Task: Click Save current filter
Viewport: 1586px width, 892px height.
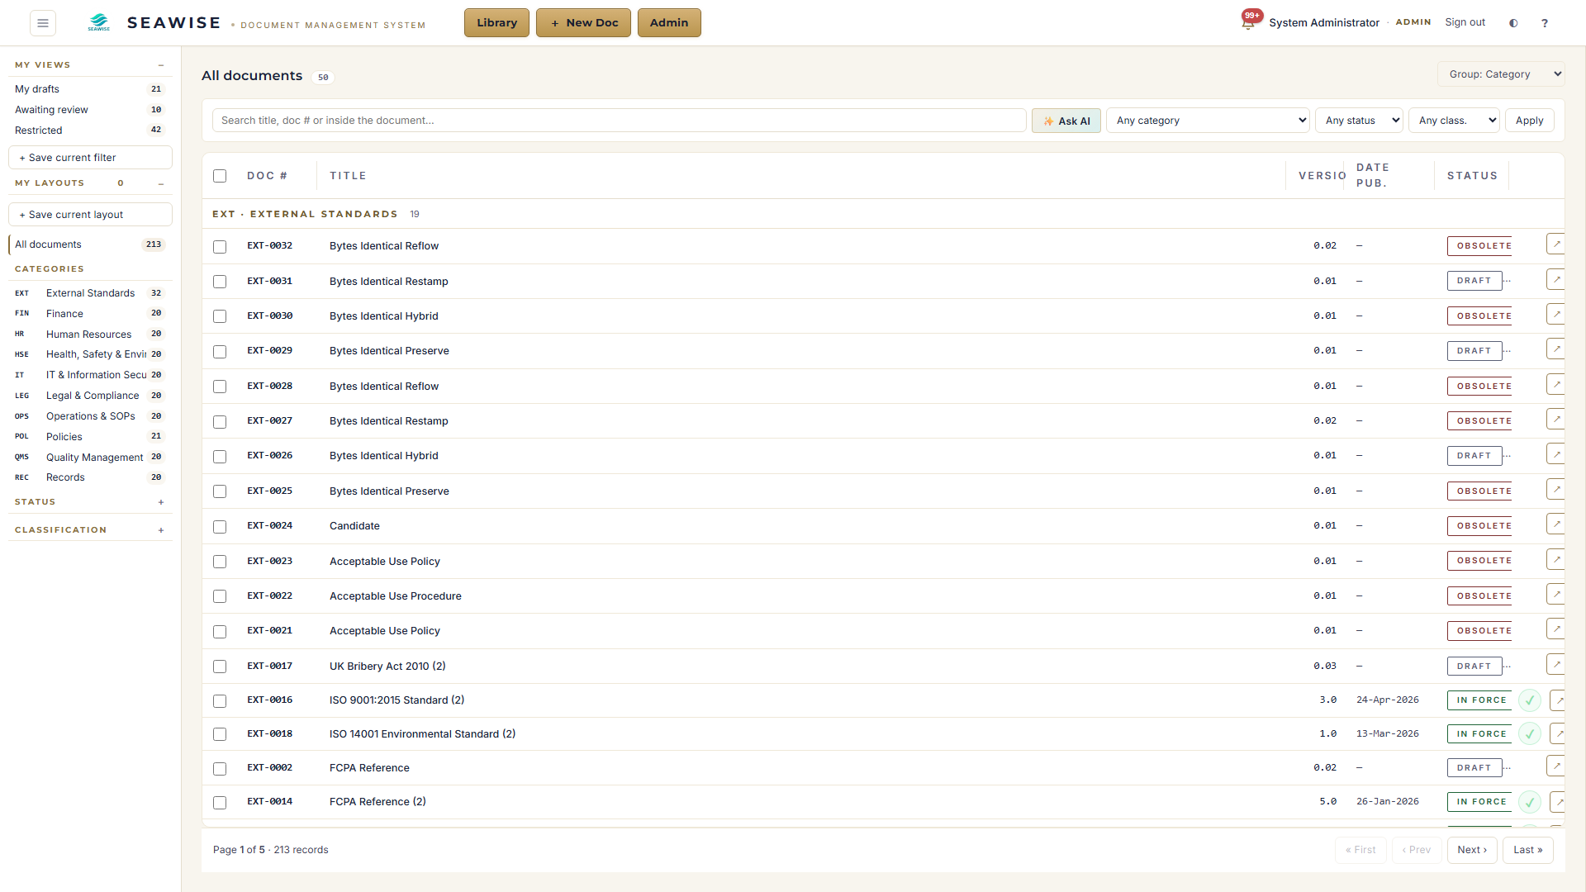Action: (x=90, y=158)
